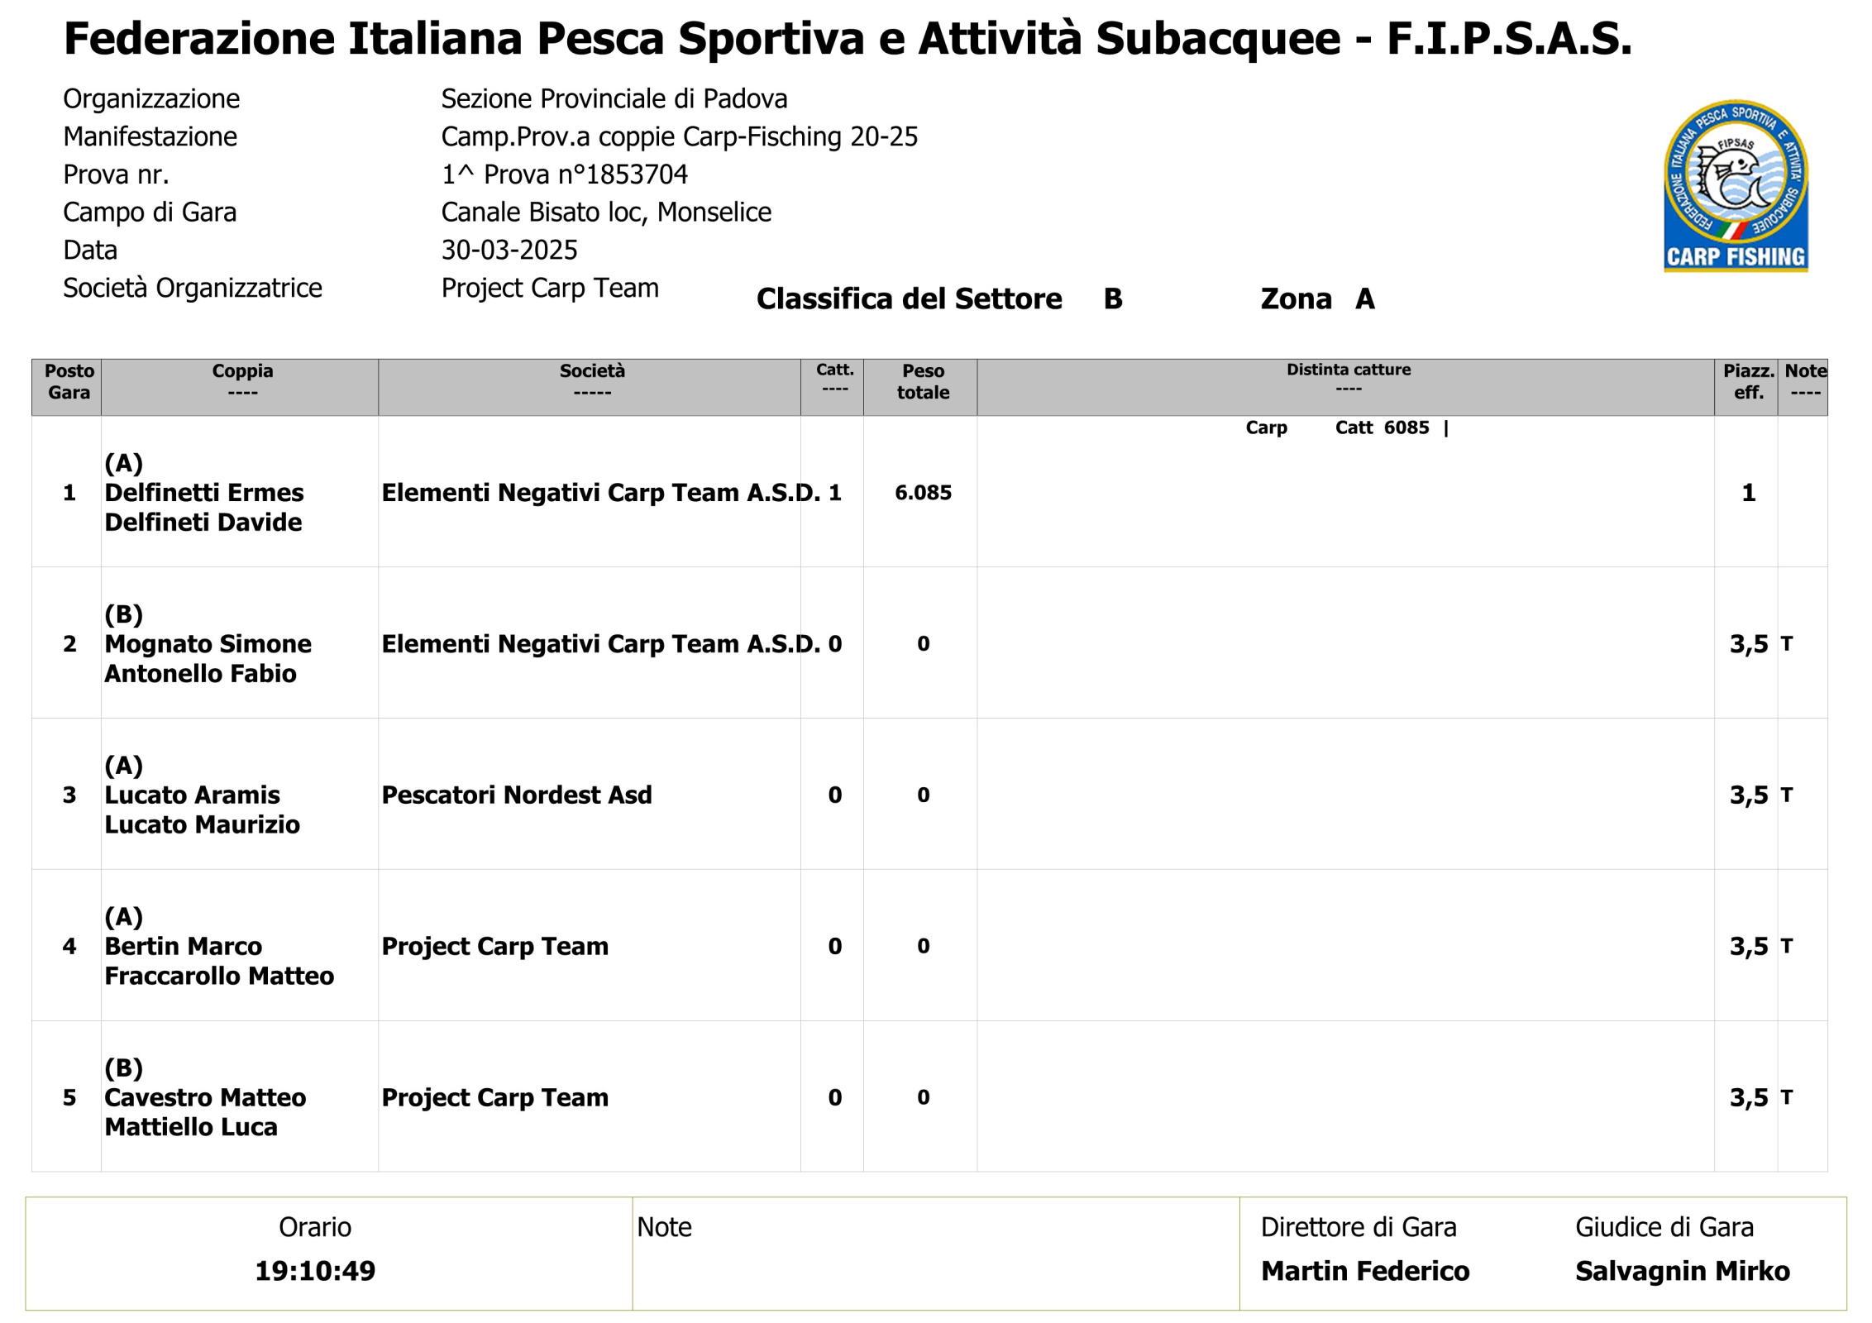Screen dimensions: 1872x1323
Task: Click the Piazz. eff. column header
Action: point(1746,387)
